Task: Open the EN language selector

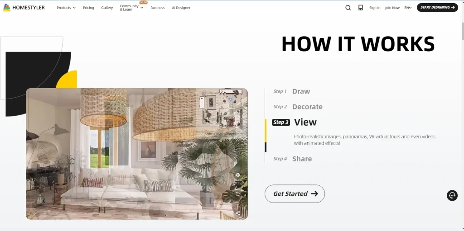Action: tap(408, 8)
